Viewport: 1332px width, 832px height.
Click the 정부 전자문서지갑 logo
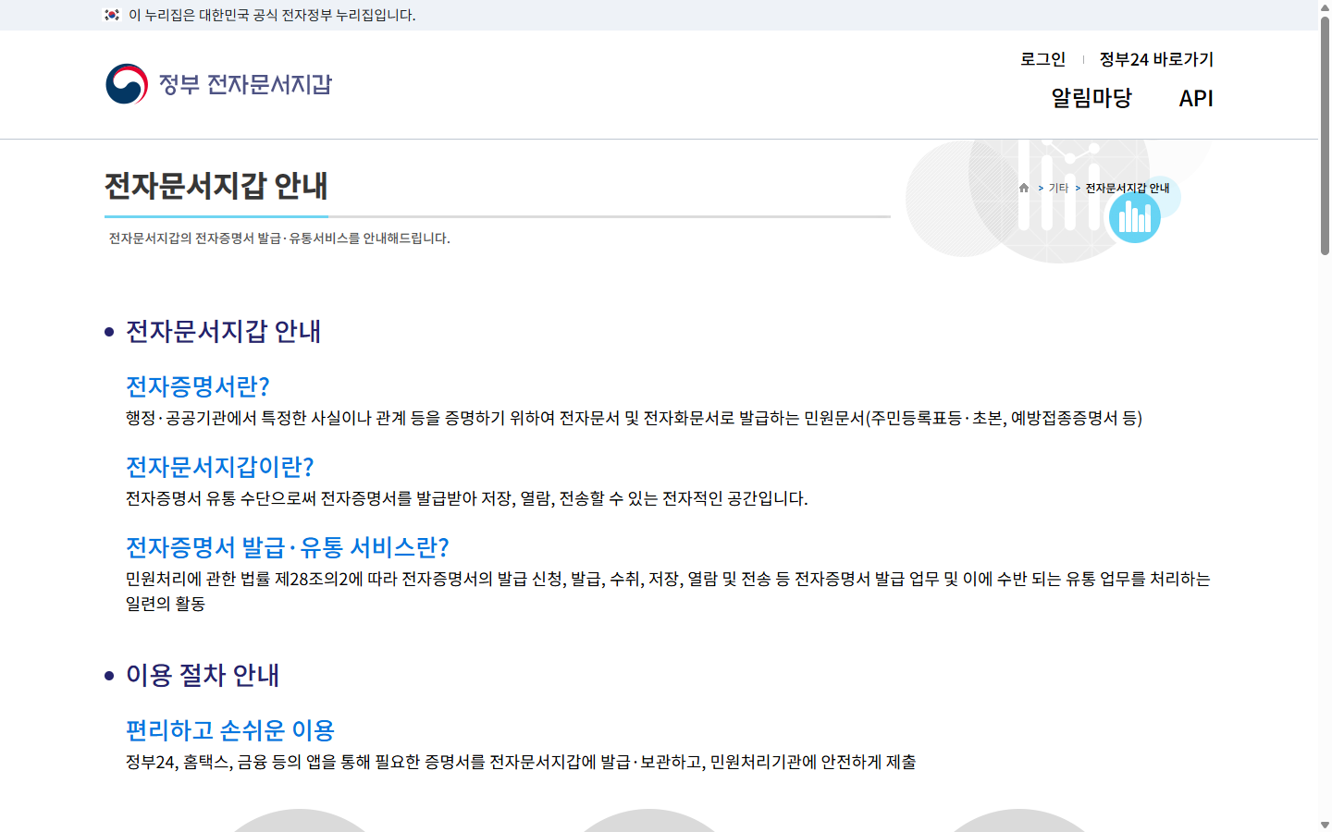coord(218,84)
